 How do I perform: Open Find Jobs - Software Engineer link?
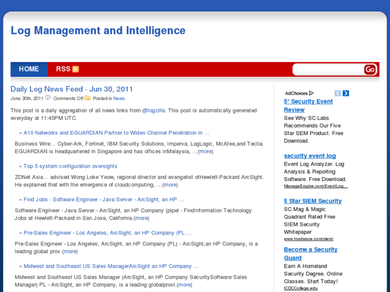pyautogui.click(x=104, y=199)
